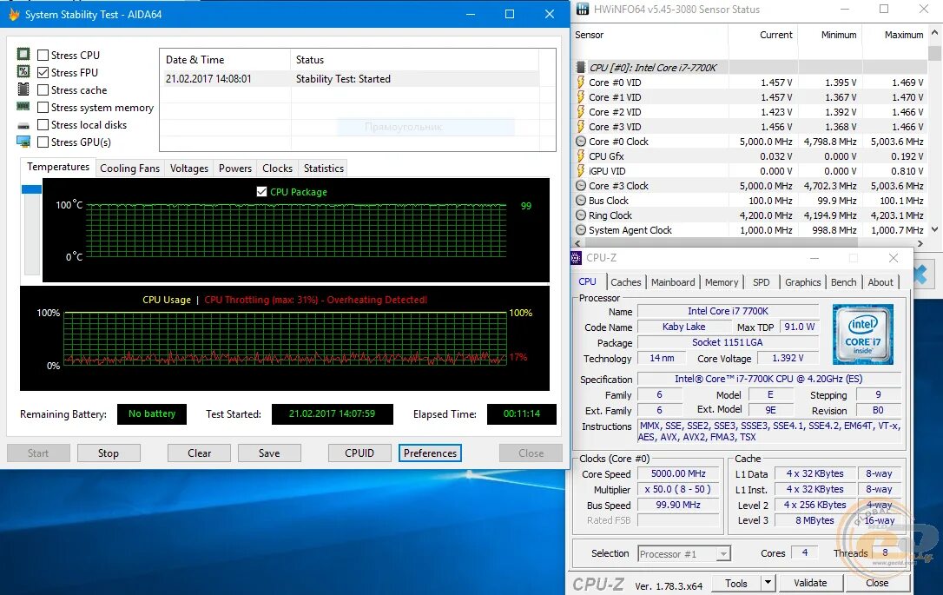943x595 pixels.
Task: Click the clock icon for Bus Clock
Action: [x=580, y=201]
